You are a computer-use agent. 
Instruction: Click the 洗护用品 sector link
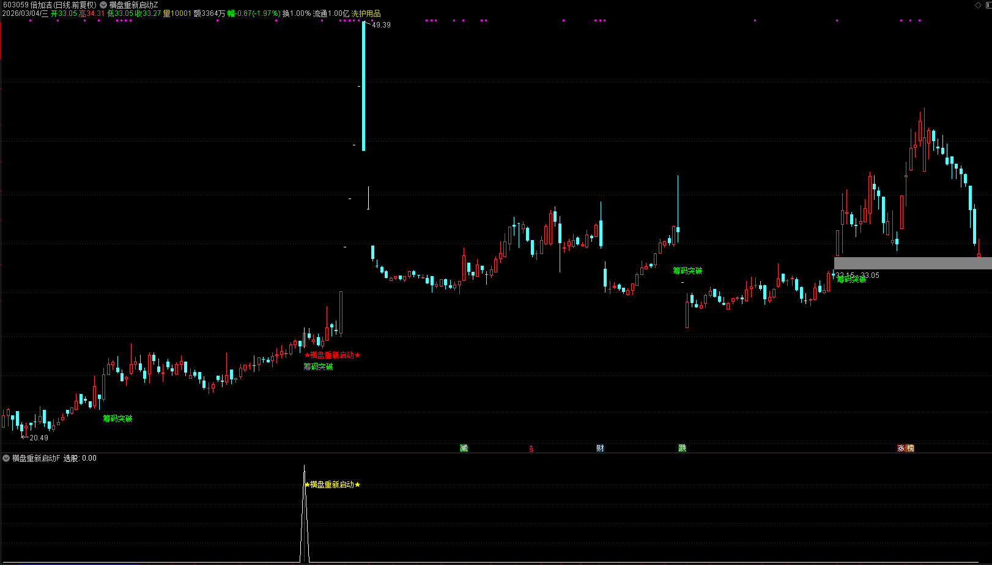click(366, 13)
